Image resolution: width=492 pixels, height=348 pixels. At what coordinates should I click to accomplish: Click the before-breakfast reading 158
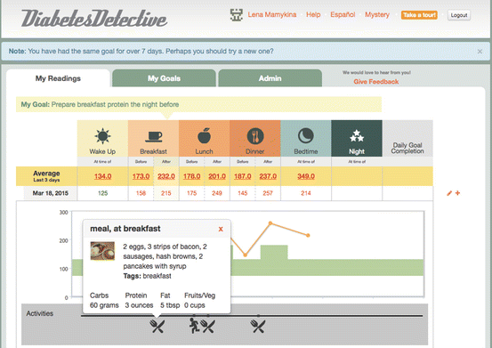[141, 193]
